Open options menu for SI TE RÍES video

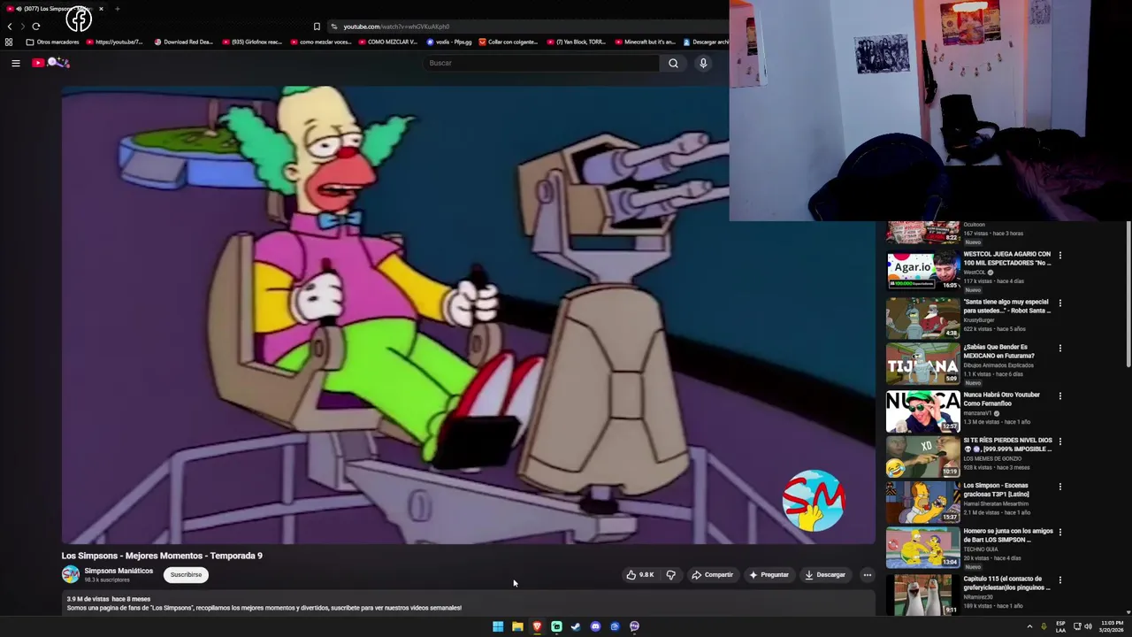pyautogui.click(x=1059, y=441)
